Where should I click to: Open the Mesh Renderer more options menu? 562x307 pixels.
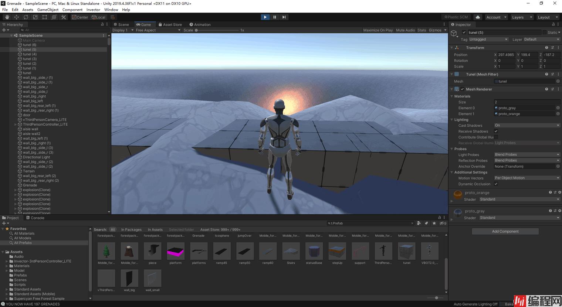pyautogui.click(x=558, y=89)
